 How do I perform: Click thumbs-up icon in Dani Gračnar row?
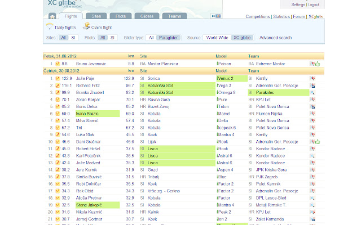[x=318, y=142]
